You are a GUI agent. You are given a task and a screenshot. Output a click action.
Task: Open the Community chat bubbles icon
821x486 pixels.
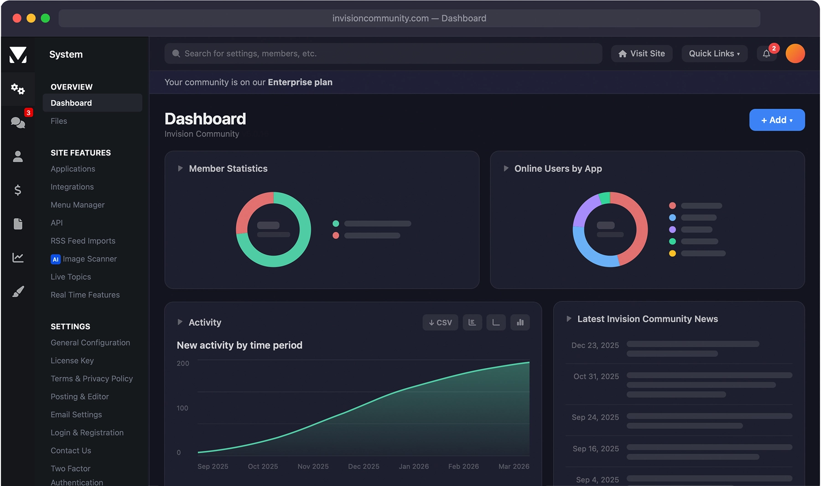18,122
